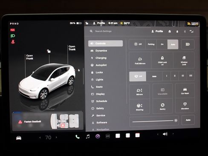
Task: Increase cabin temperature with right arrow
Action: pos(56,137)
